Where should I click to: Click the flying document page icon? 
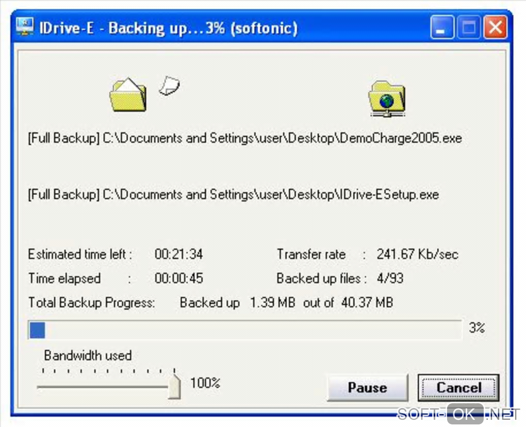(x=169, y=86)
